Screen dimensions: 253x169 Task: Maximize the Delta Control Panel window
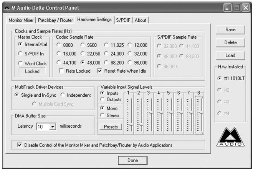click(237, 8)
